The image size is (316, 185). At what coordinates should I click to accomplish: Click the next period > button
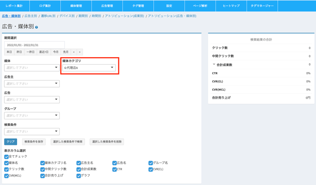tap(80, 52)
